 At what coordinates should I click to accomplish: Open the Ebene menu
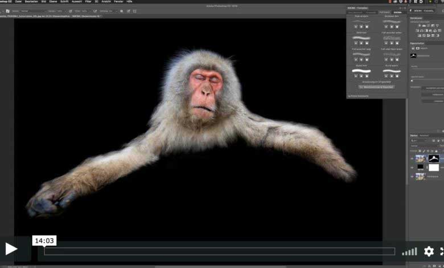(x=54, y=2)
